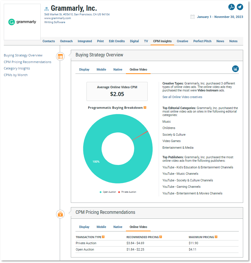This screenshot has height=263, width=251.
Task: Click YouTube - Kid's Education & Entertainment Channels
Action: pos(198,167)
